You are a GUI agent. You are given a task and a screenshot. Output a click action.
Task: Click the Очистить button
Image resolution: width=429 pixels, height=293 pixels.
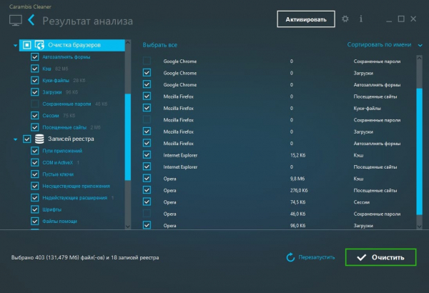point(380,257)
